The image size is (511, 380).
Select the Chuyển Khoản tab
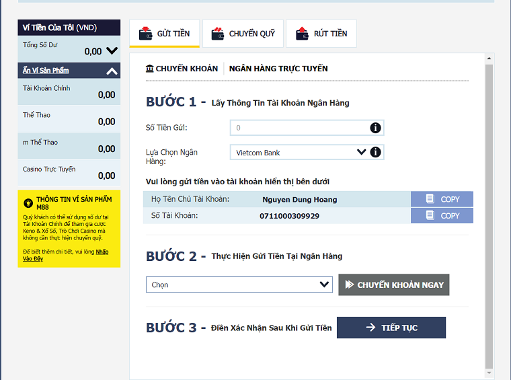182,69
